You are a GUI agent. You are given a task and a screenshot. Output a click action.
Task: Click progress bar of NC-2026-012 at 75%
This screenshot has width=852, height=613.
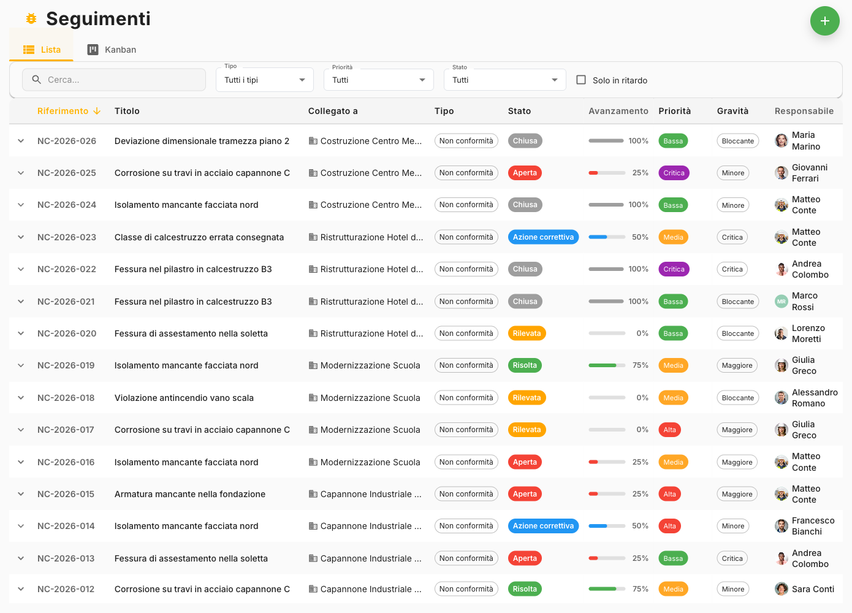[x=606, y=589]
